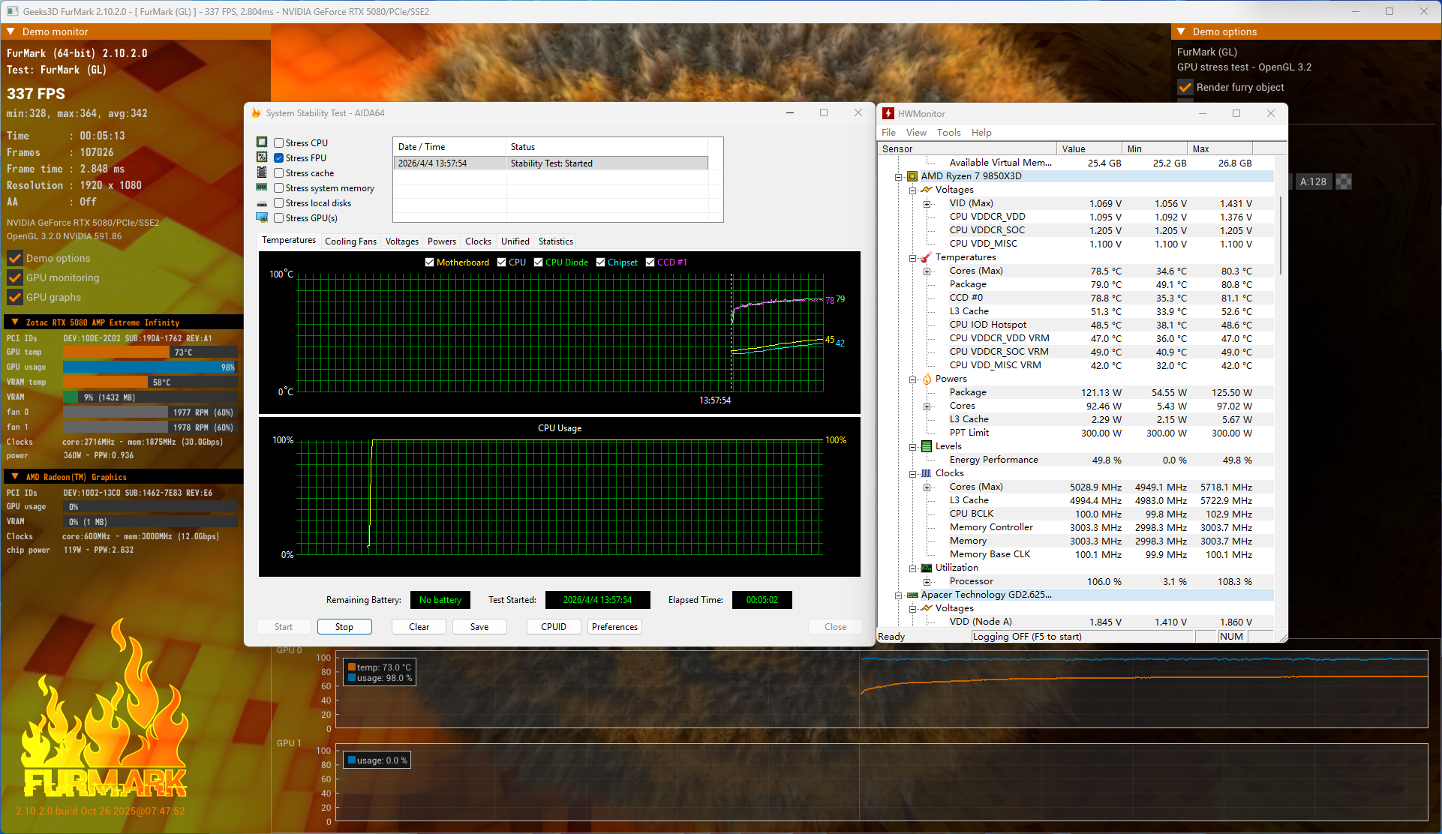Screen dimensions: 1442x834
Task: Collapse the Demo monitor panel header
Action: coord(11,31)
